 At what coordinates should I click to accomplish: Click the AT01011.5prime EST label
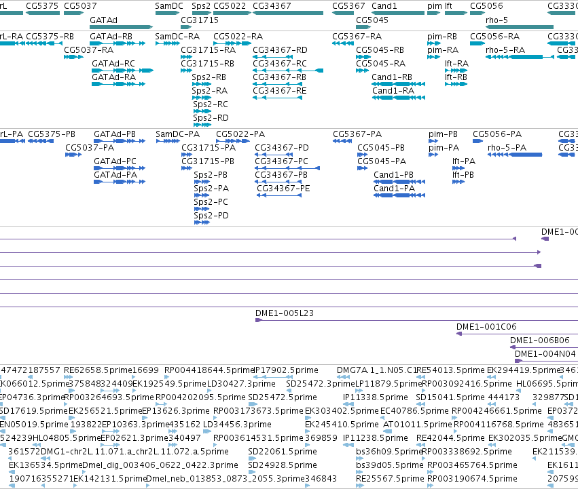pos(418,424)
